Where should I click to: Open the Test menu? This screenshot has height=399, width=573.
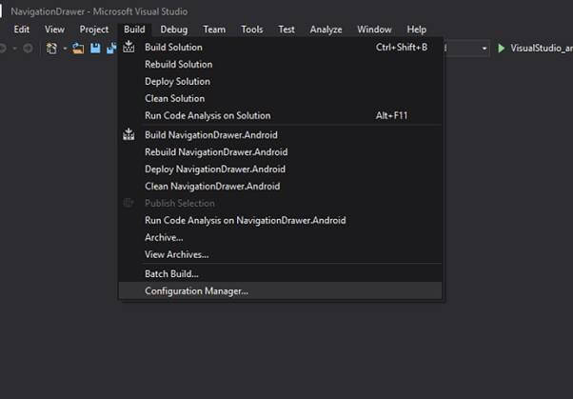pyautogui.click(x=286, y=30)
